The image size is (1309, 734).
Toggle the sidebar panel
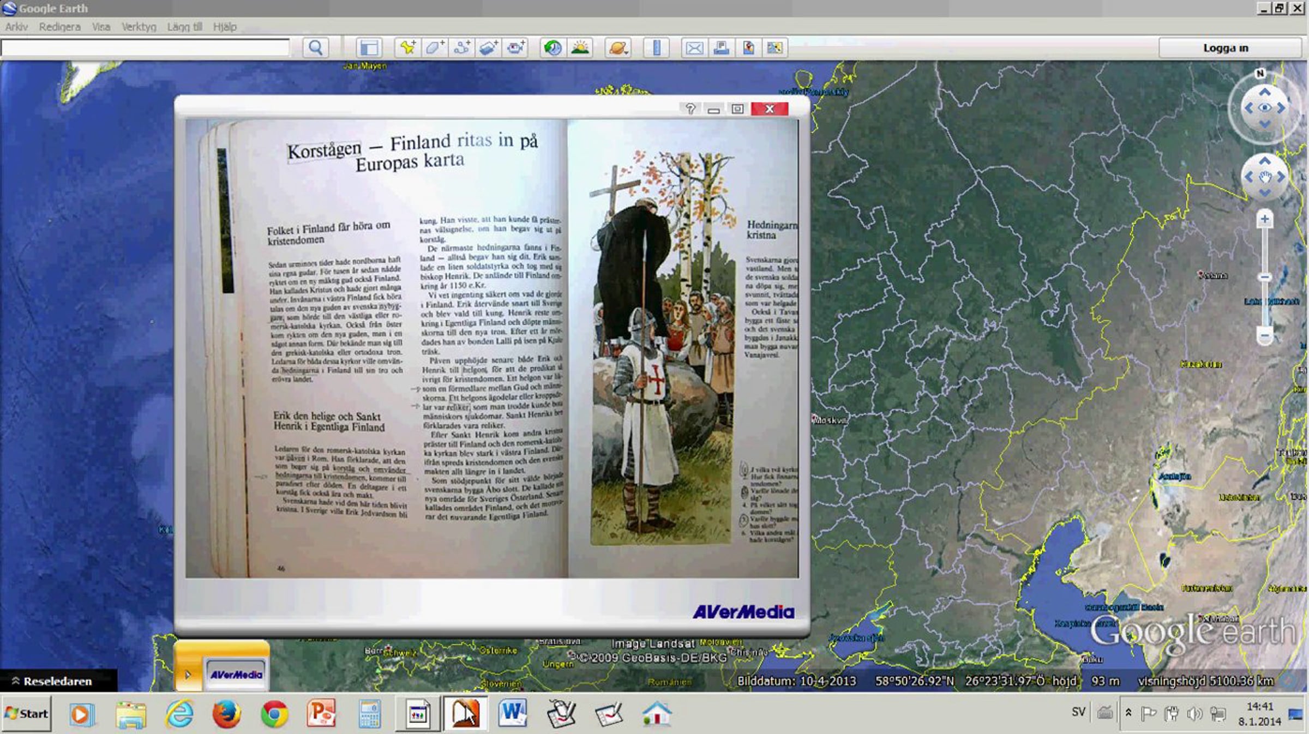(x=369, y=48)
